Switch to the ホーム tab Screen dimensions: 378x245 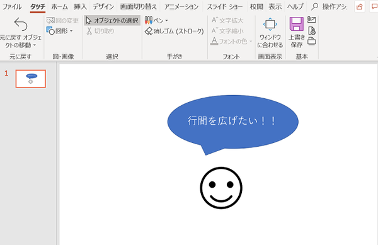(59, 7)
